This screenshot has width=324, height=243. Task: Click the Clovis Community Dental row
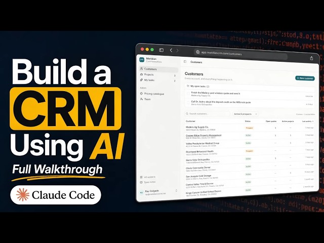coord(250,168)
